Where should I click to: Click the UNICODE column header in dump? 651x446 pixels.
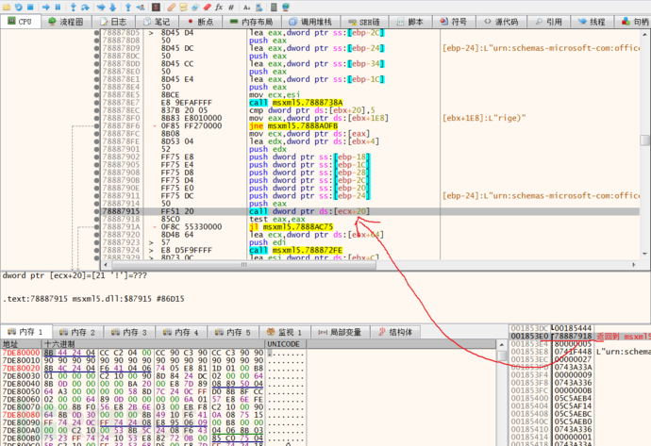pos(284,344)
